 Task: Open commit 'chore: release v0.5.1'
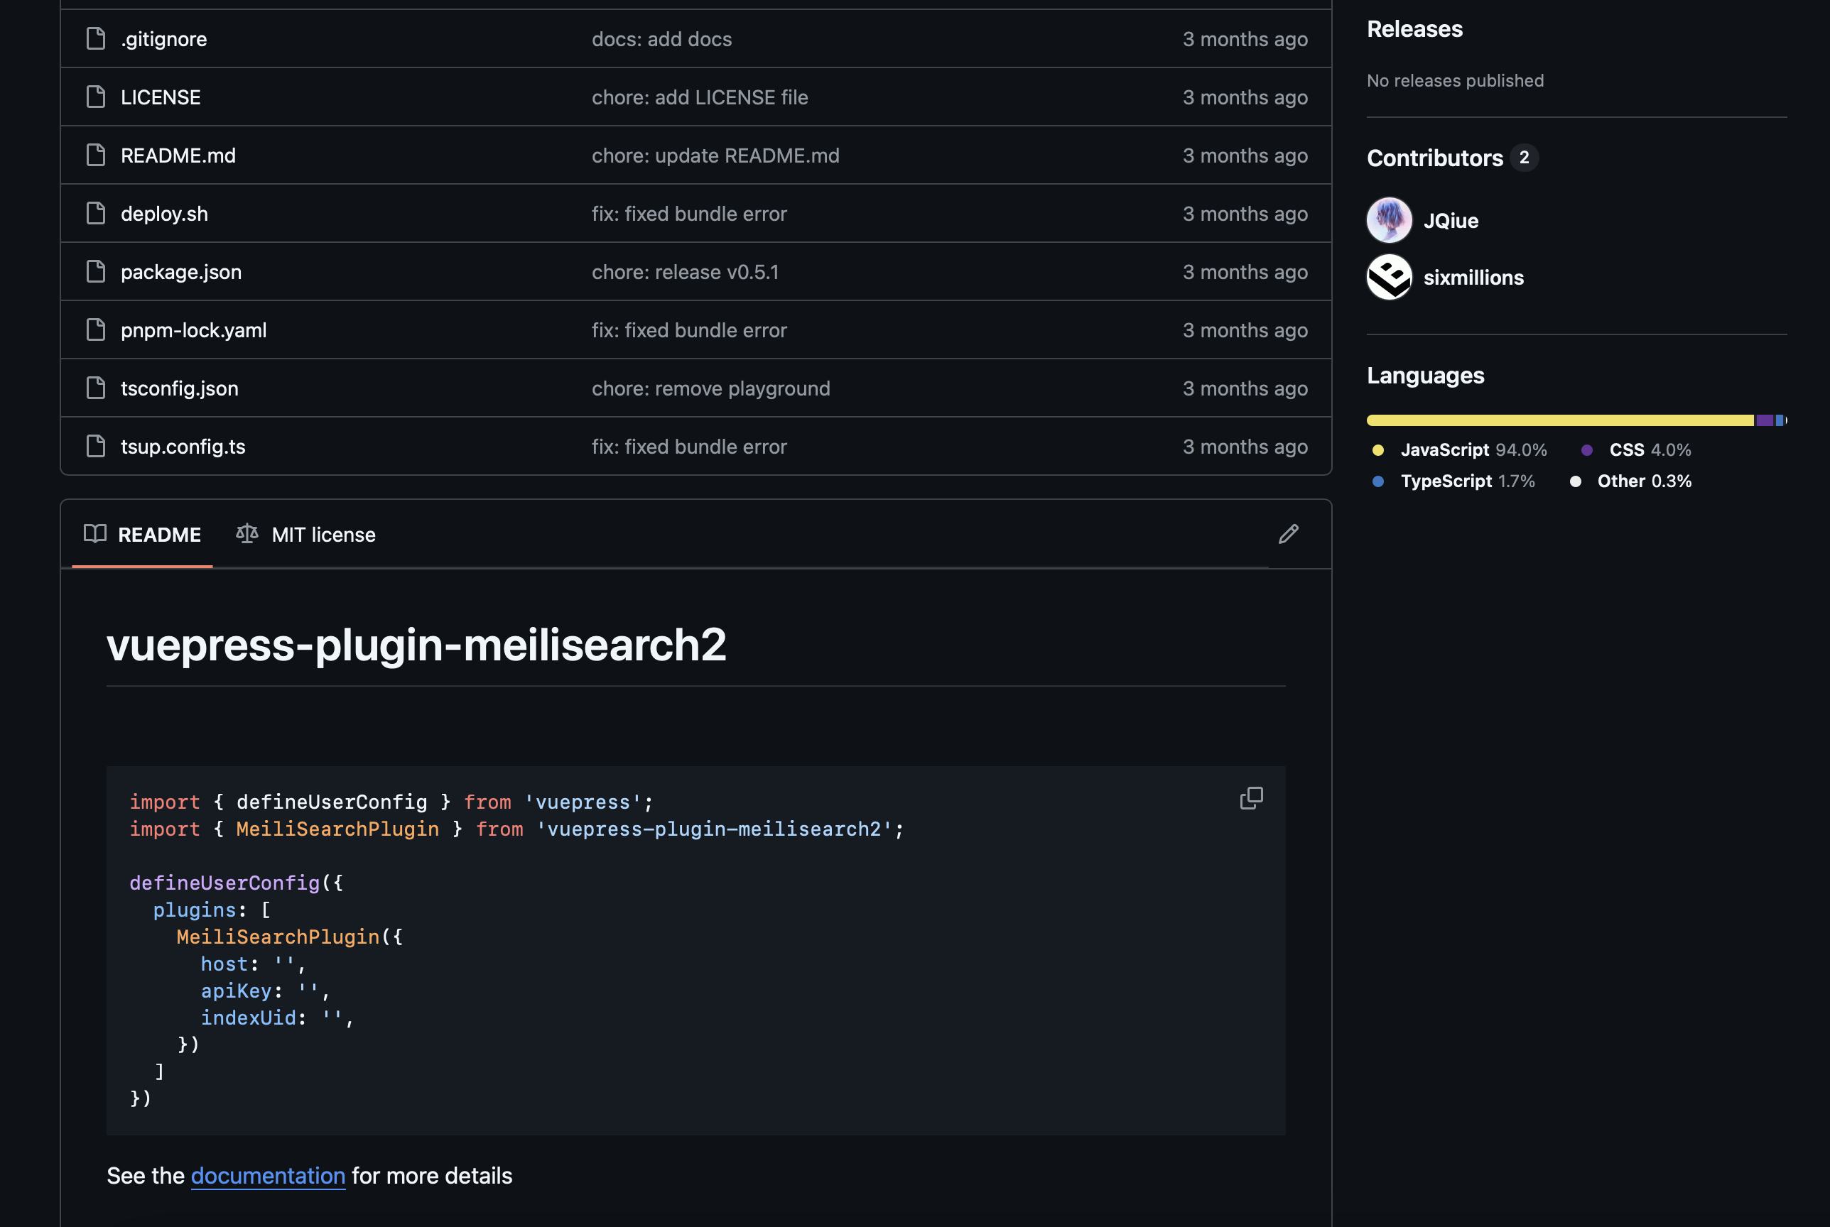[685, 271]
